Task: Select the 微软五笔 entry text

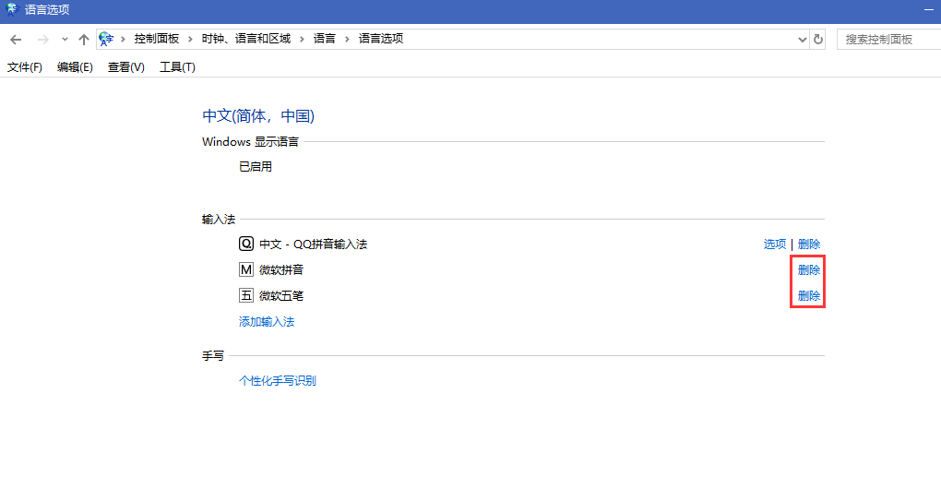Action: click(x=281, y=296)
